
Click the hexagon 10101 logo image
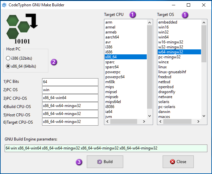pos(22,29)
